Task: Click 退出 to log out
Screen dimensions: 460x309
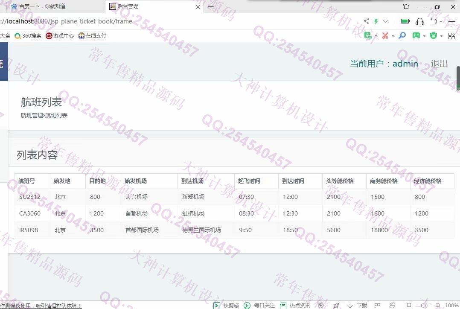Action: [x=439, y=64]
